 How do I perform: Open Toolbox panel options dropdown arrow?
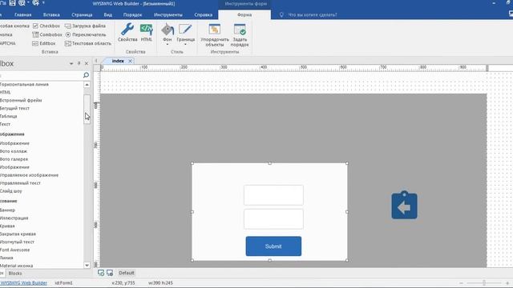[x=71, y=64]
